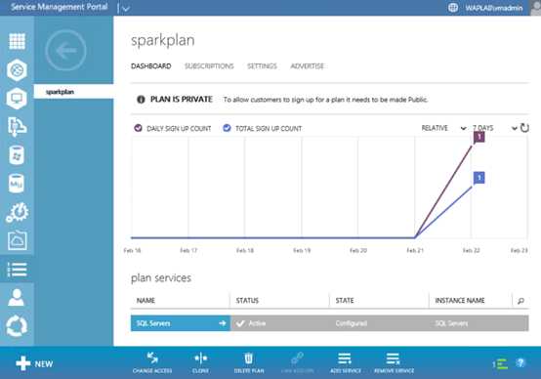The image size is (541, 379).
Task: Open the Relative chart mode dropdown
Action: coord(443,128)
